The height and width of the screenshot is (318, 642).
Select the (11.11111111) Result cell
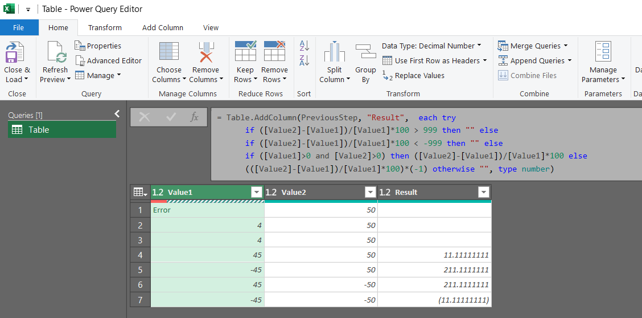tap(434, 300)
